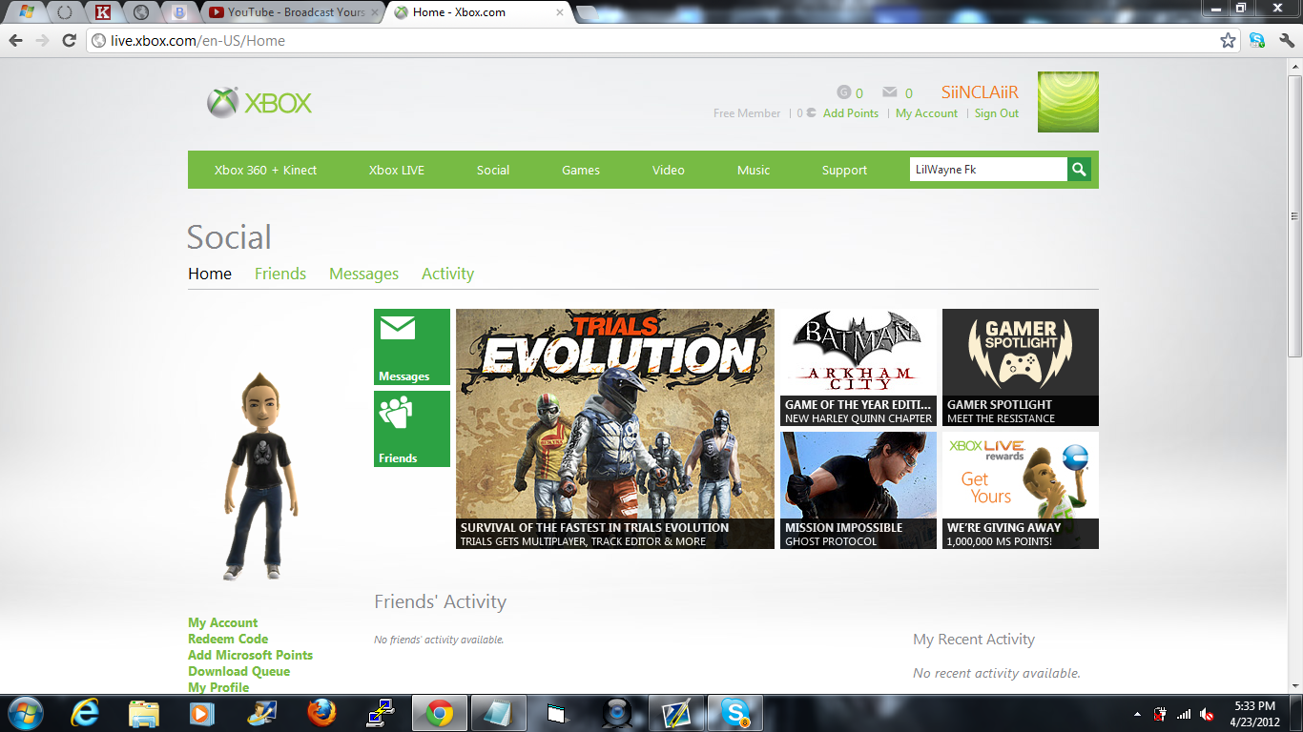Close the Home - Xbox.com tab
Viewport: 1303px width, 732px height.
pos(562,12)
